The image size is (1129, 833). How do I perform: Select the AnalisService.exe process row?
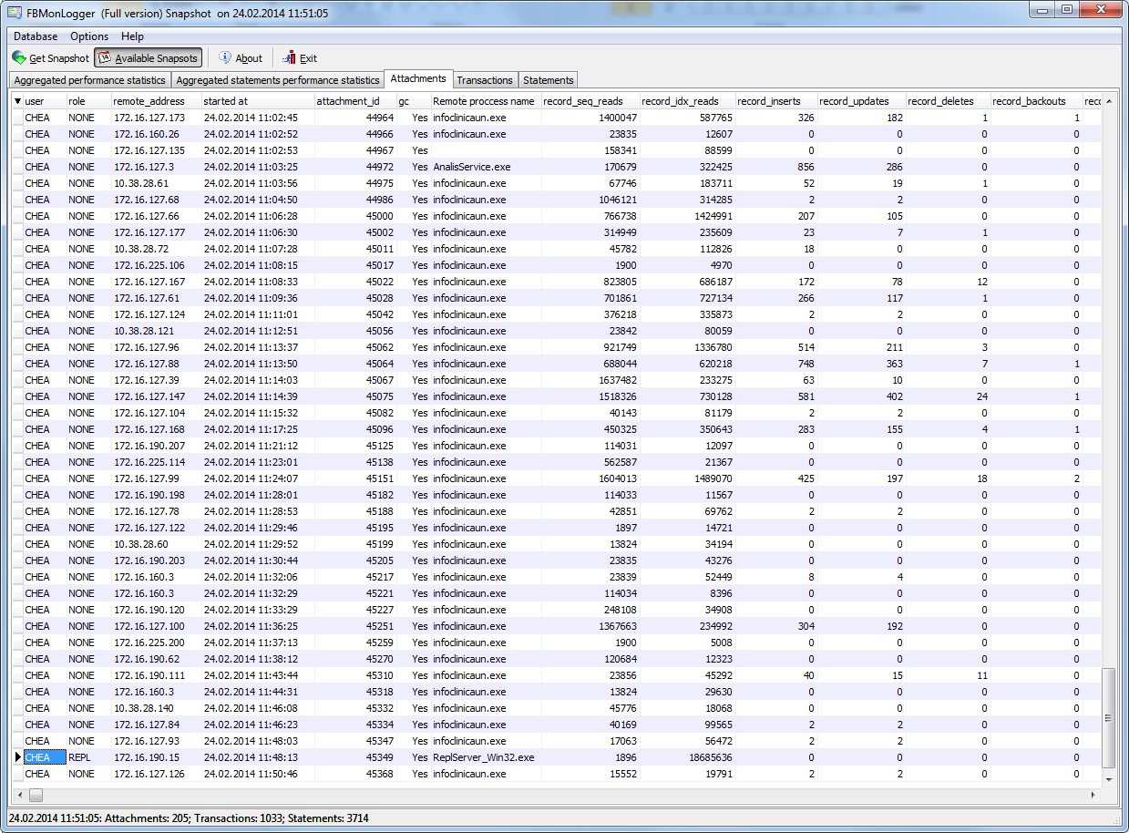point(558,167)
